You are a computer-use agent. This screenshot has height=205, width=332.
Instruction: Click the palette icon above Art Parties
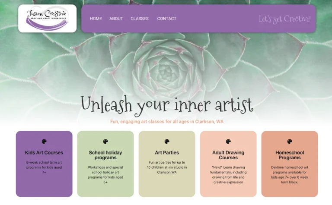click(167, 142)
